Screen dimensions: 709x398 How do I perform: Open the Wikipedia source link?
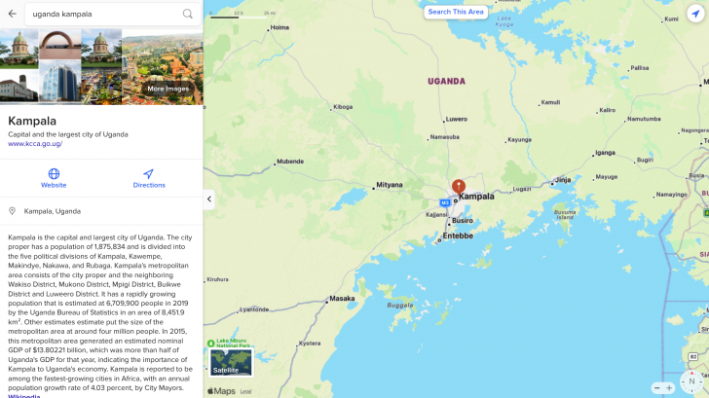click(x=24, y=396)
